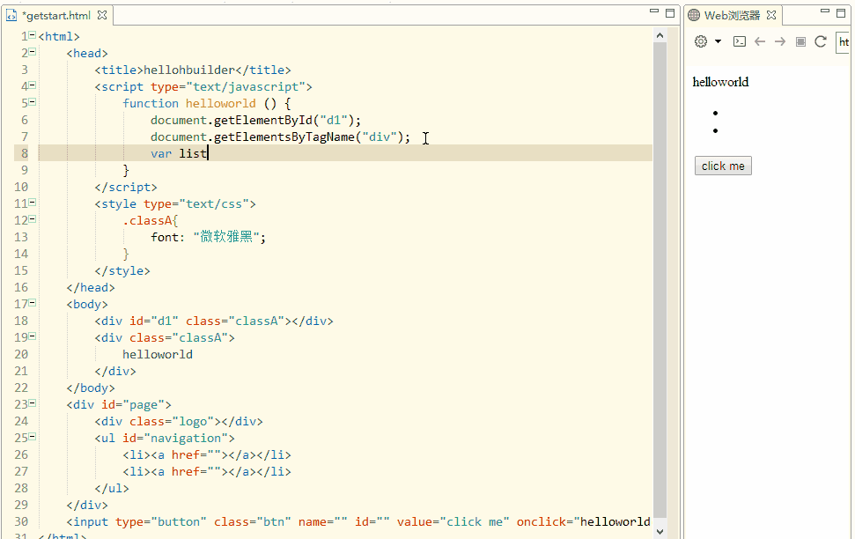The image size is (855, 539).
Task: Click the editor vertical scrollbar thumb
Action: [660, 279]
